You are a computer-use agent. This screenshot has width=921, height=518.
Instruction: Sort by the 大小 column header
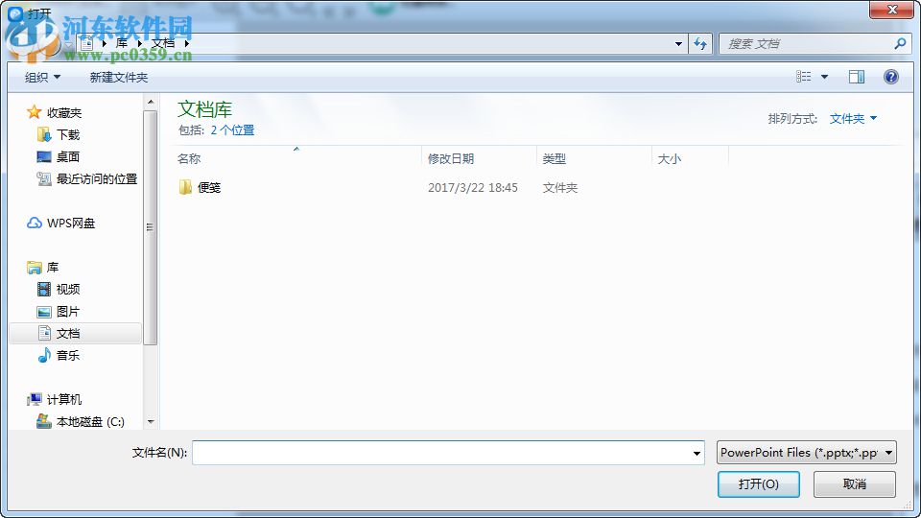[x=669, y=158]
